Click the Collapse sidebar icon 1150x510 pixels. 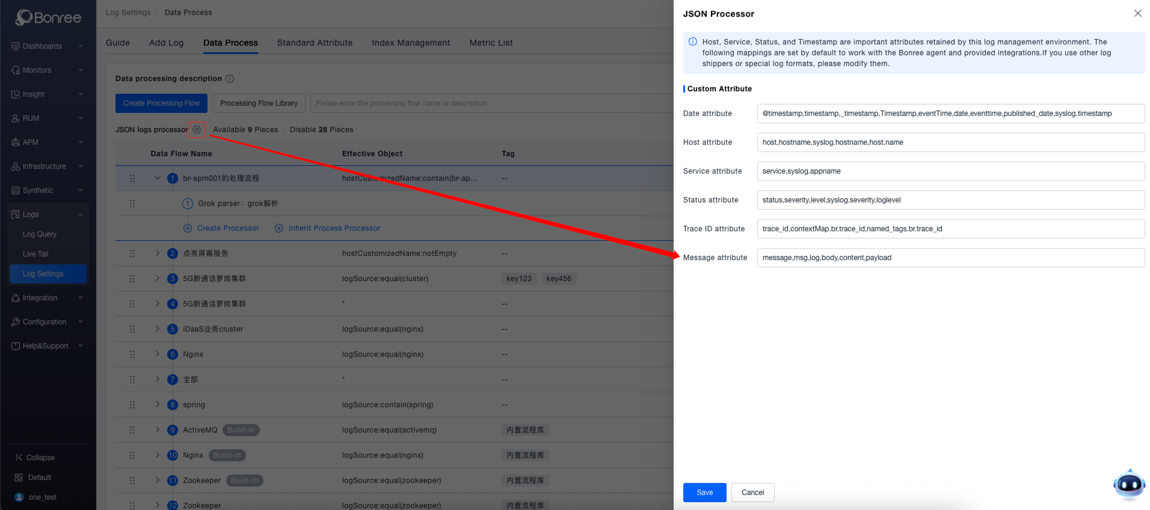pos(19,458)
